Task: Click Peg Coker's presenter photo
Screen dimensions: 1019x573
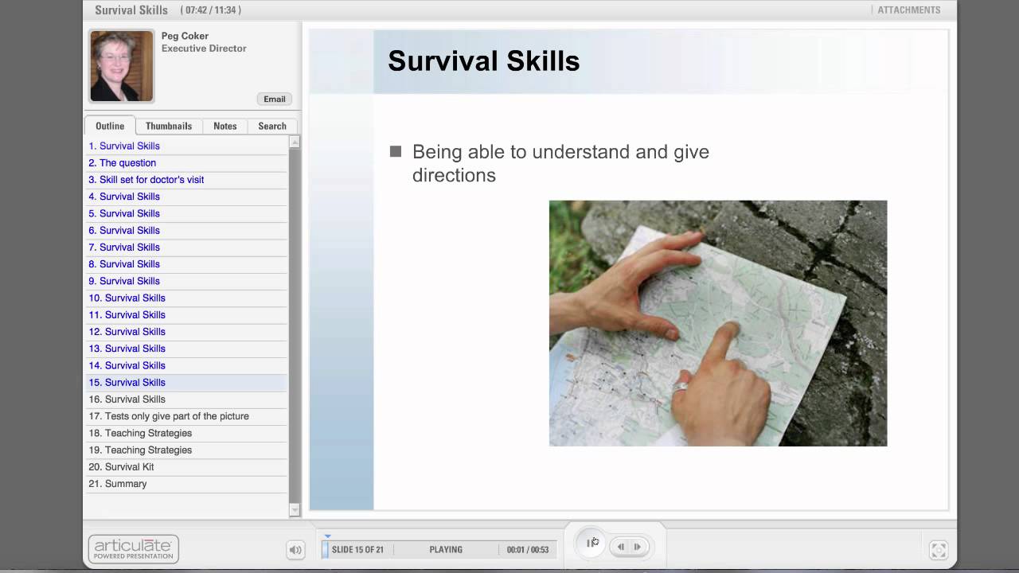Action: (121, 66)
